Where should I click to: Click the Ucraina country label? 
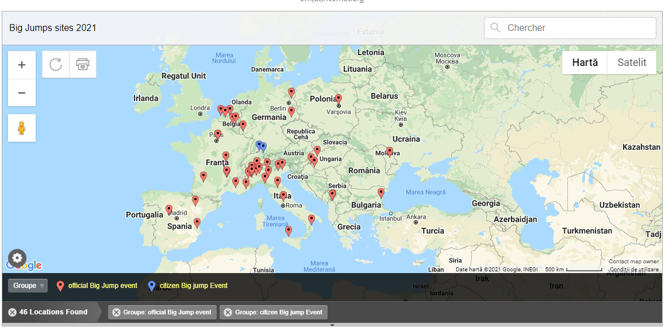[406, 139]
